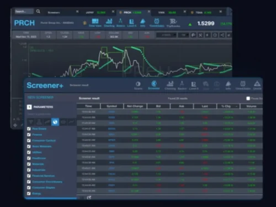Switch to the JAPAY ticker tab

coord(95,12)
